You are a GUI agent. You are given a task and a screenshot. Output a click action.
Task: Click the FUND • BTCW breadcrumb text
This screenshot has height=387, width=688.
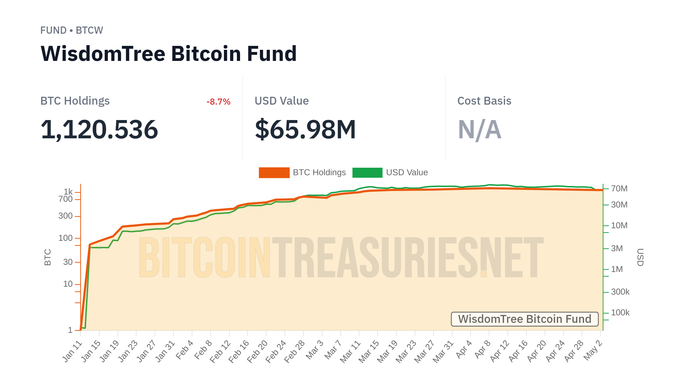(x=72, y=30)
